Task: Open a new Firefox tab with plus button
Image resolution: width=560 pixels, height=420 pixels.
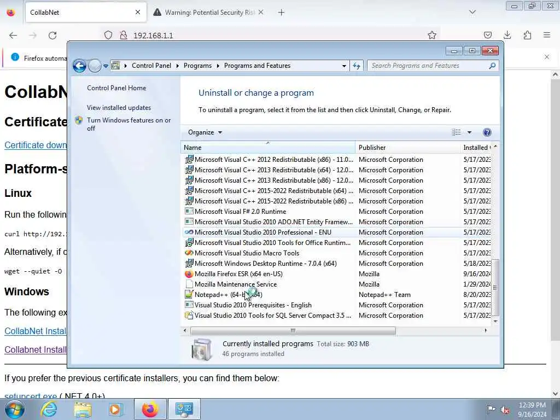Action: [282, 13]
